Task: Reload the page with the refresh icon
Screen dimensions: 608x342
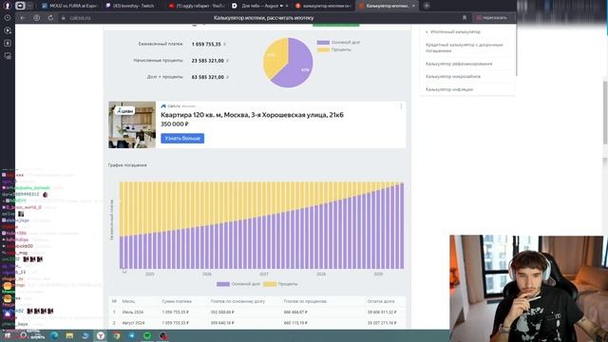Action: click(x=50, y=18)
